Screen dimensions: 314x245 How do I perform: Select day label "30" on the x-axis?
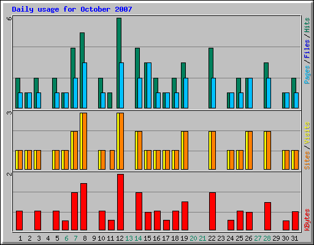285,238
